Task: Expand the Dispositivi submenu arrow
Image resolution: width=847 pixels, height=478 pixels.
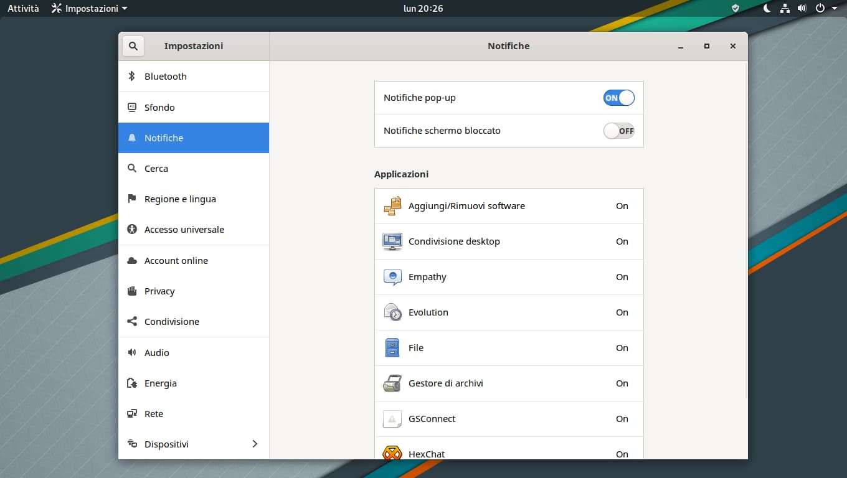Action: coord(254,444)
